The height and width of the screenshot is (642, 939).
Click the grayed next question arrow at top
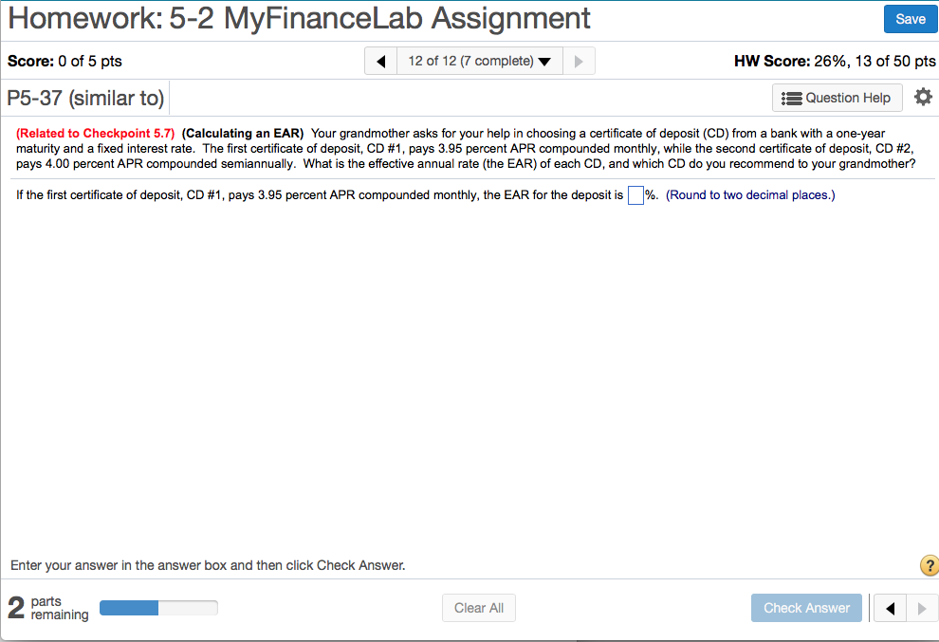(579, 60)
